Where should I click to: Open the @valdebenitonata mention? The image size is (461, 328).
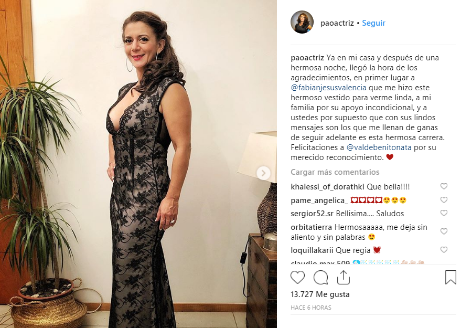click(379, 147)
